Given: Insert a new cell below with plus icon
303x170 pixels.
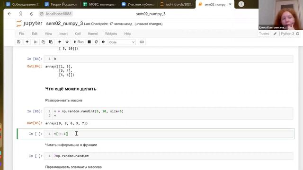Looking at the screenshot, I should (27, 42).
